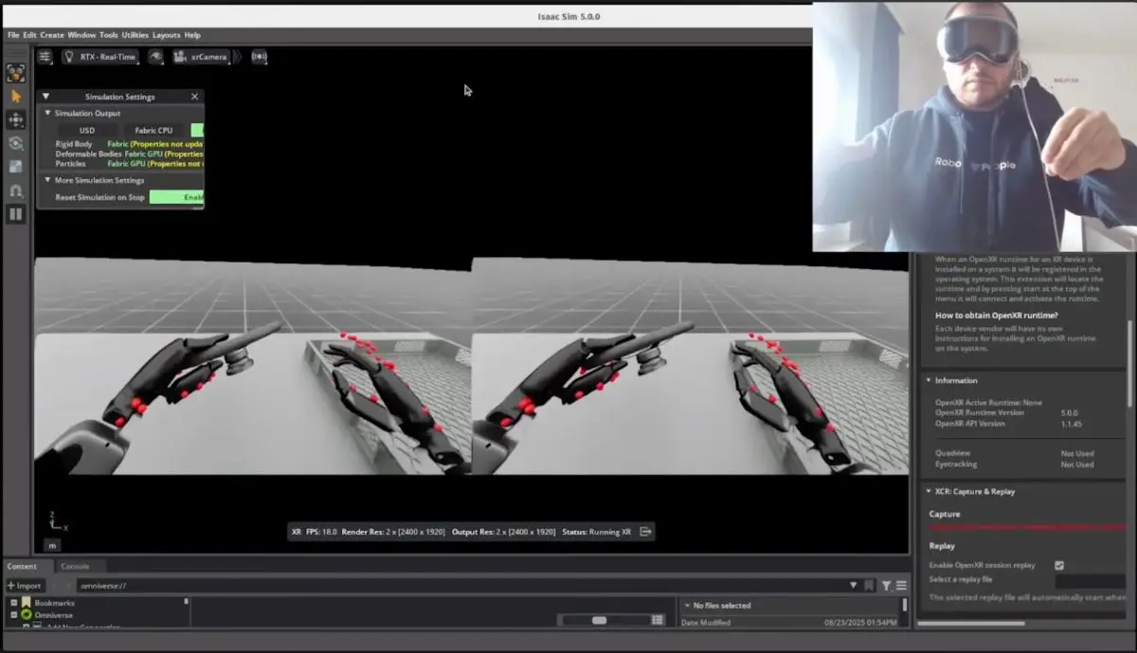The width and height of the screenshot is (1137, 653).
Task: Collapse the Simulation Settings panel triangle
Action: click(45, 97)
